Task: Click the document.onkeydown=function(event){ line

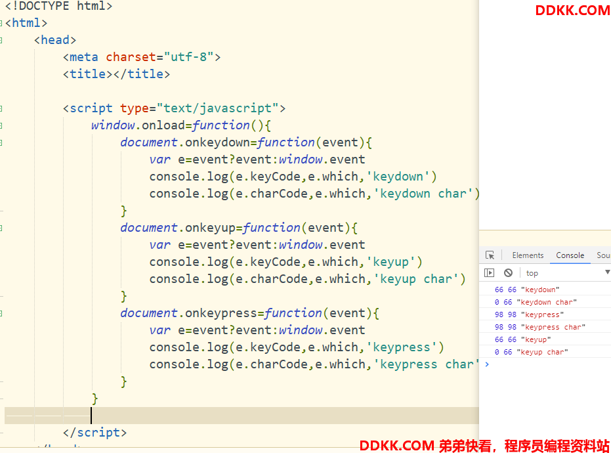Action: click(246, 142)
